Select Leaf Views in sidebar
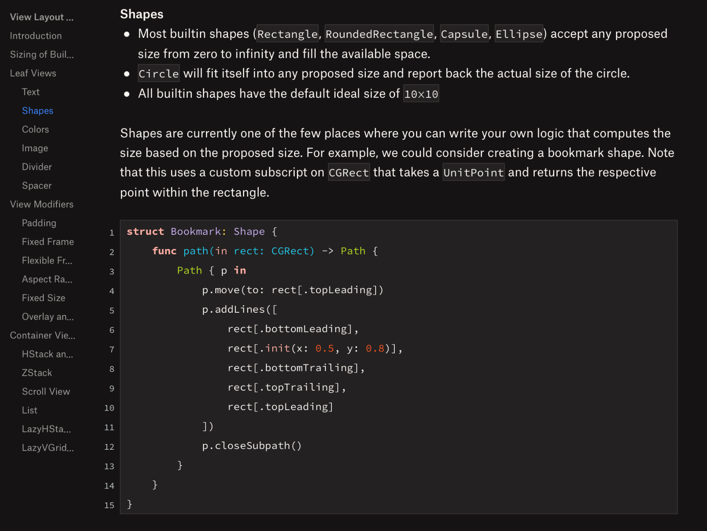Viewport: 707px width, 531px height. (33, 73)
